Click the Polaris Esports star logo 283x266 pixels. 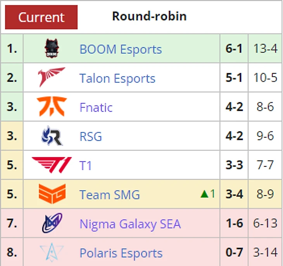[x=52, y=252]
